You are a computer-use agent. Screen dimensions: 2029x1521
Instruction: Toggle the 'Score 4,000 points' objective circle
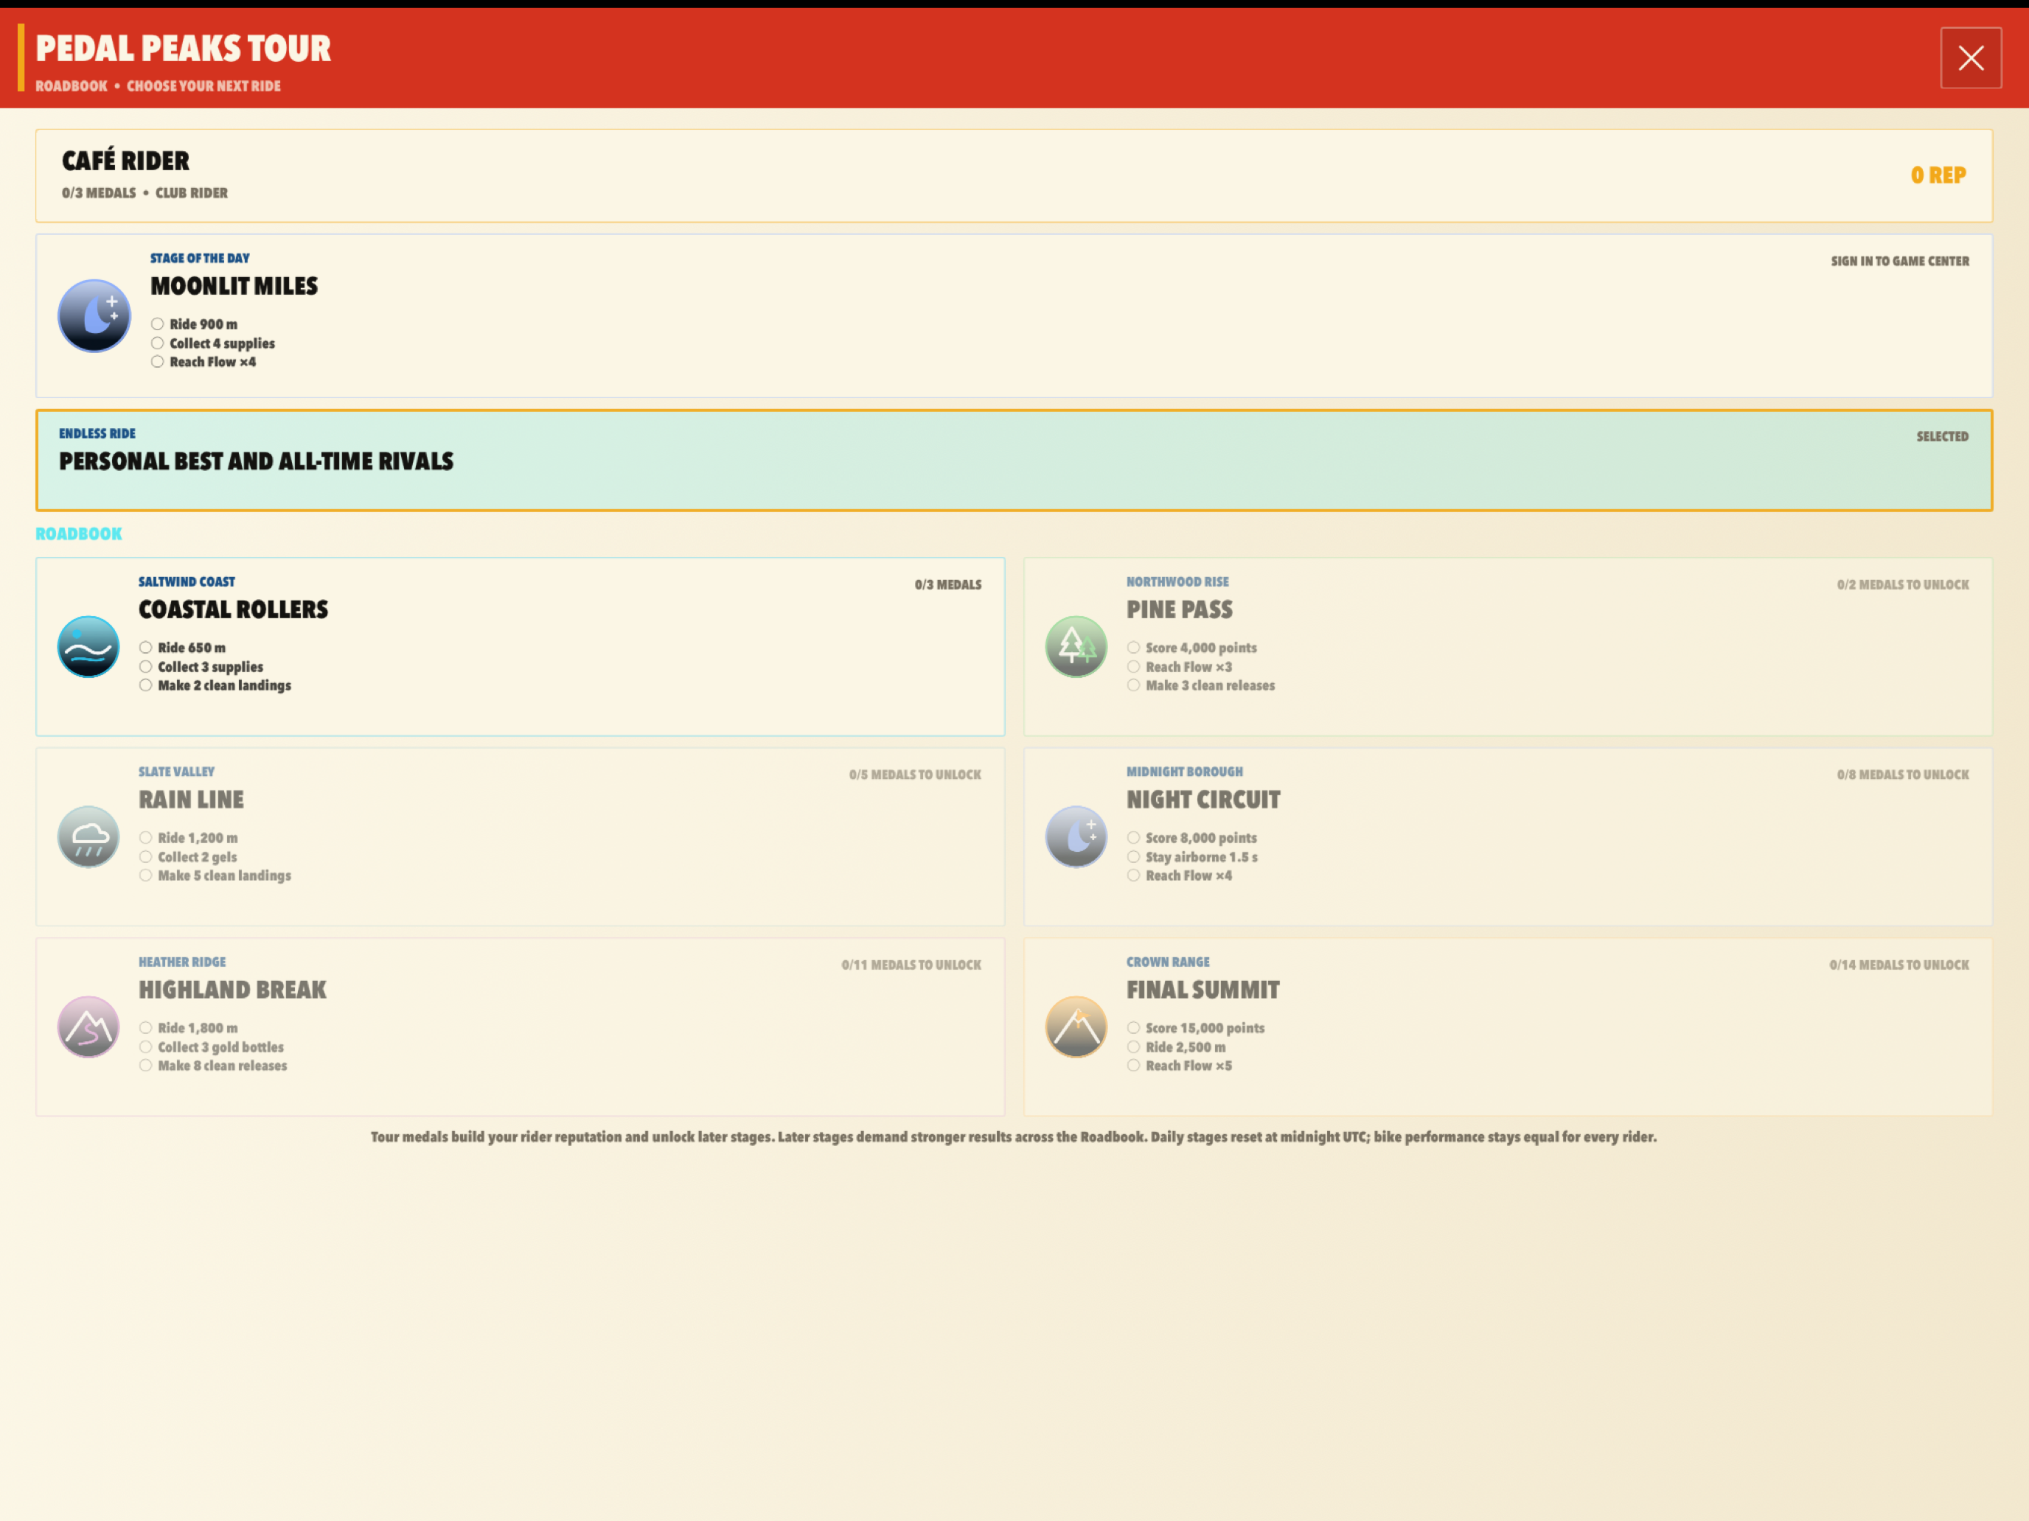[1134, 647]
